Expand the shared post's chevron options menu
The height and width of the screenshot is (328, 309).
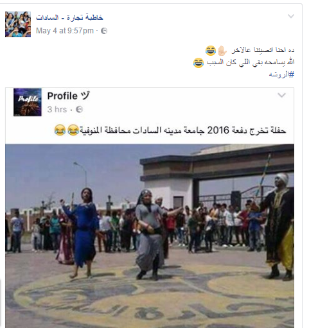click(x=281, y=95)
